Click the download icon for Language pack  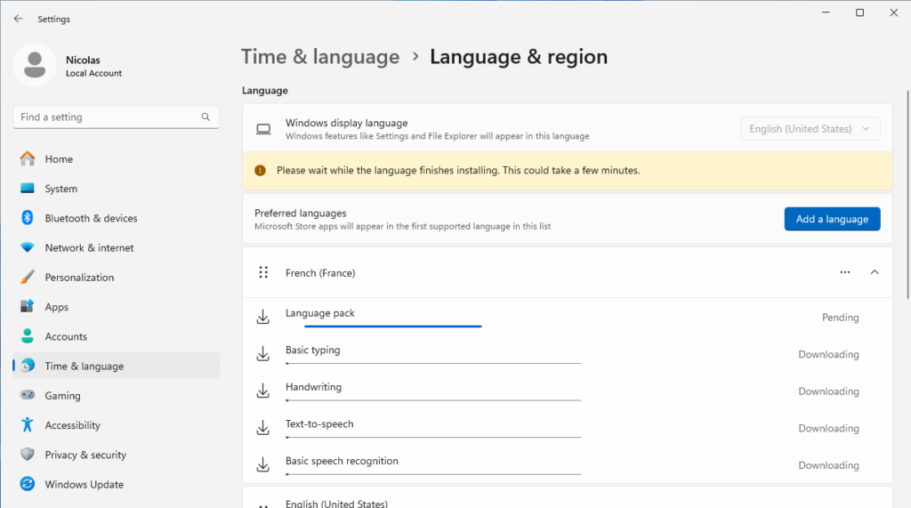tap(263, 317)
